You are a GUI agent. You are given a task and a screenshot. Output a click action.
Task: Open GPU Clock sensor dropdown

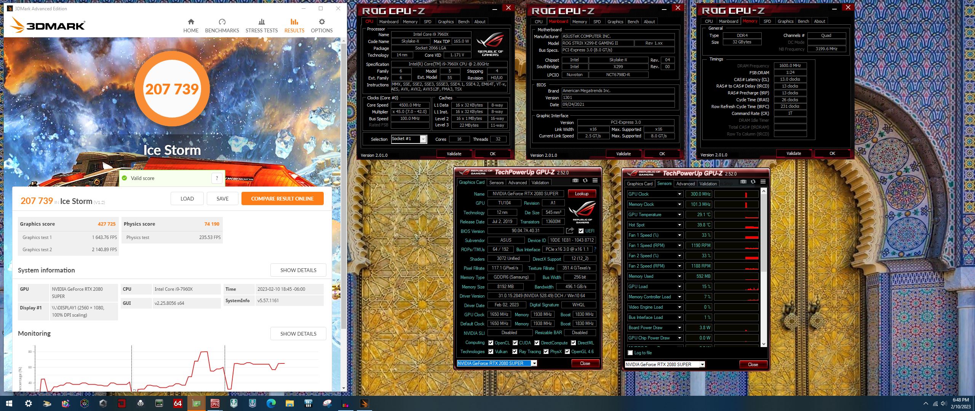[x=679, y=194]
